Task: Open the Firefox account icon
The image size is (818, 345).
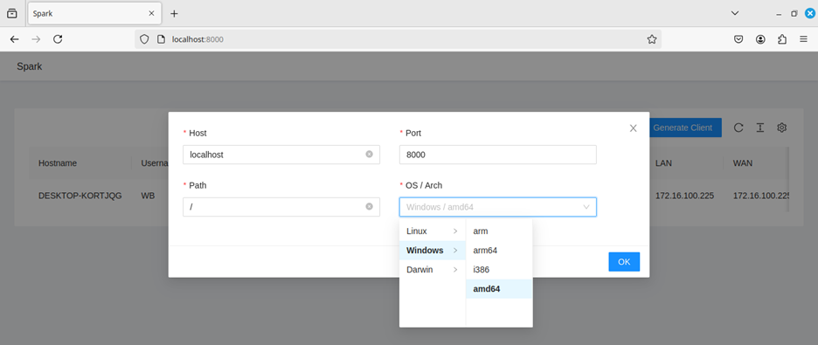Action: pos(760,39)
